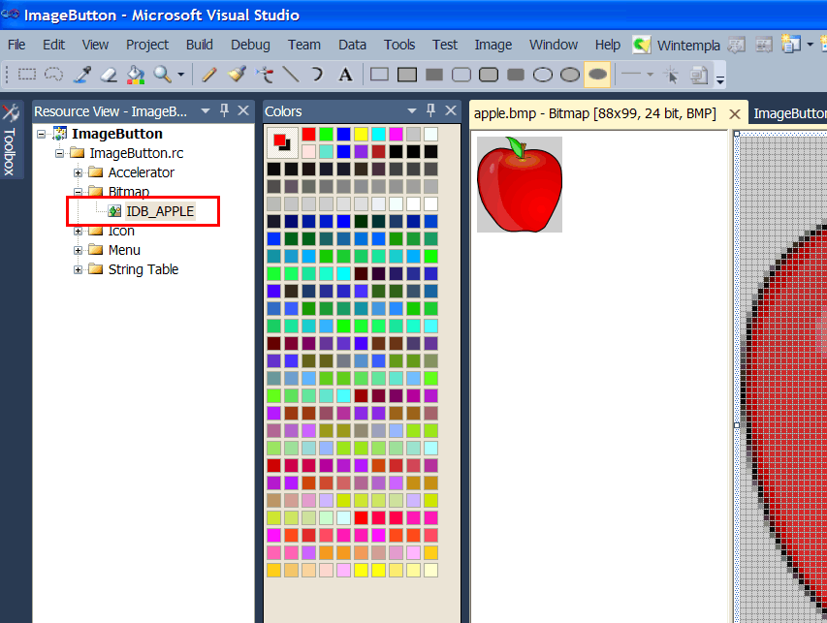The height and width of the screenshot is (623, 827).
Task: Select the Irregular Selection lasso tool
Action: [x=53, y=75]
